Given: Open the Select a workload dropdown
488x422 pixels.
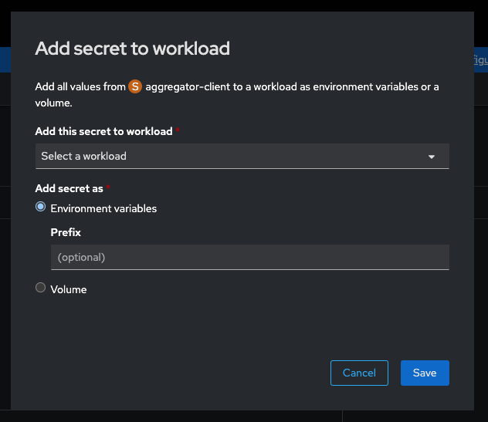Looking at the screenshot, I should click(242, 156).
